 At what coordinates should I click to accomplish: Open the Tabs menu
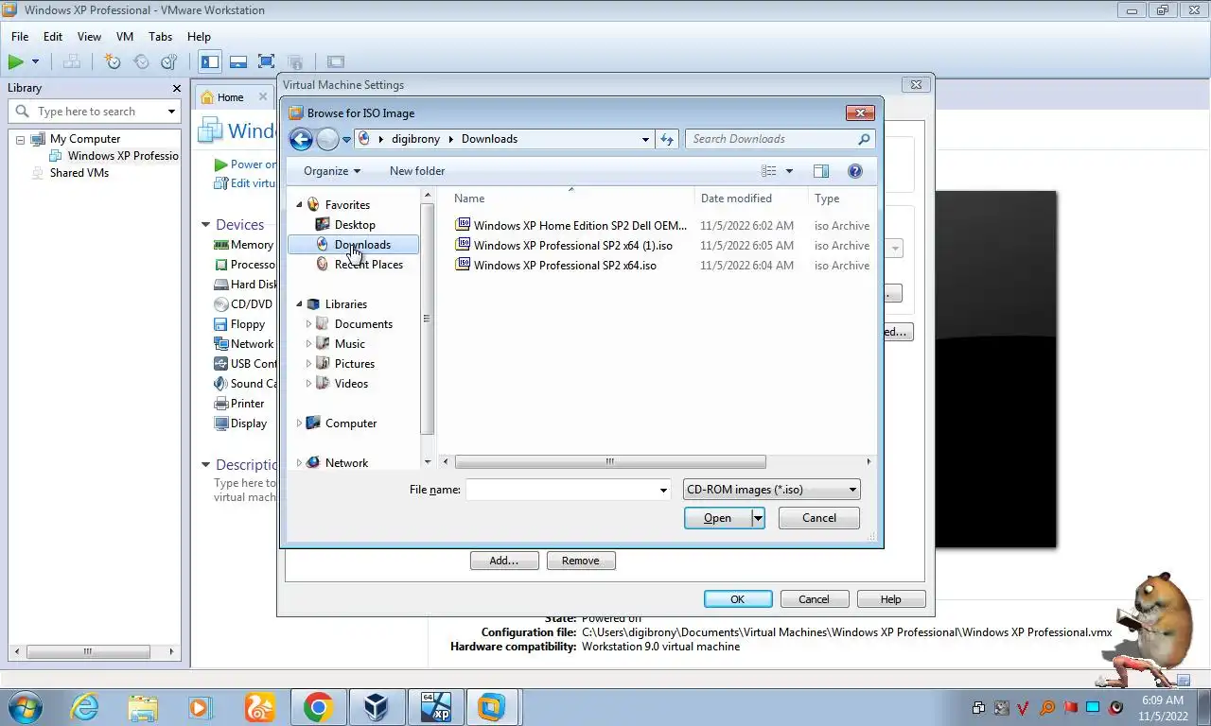(161, 37)
